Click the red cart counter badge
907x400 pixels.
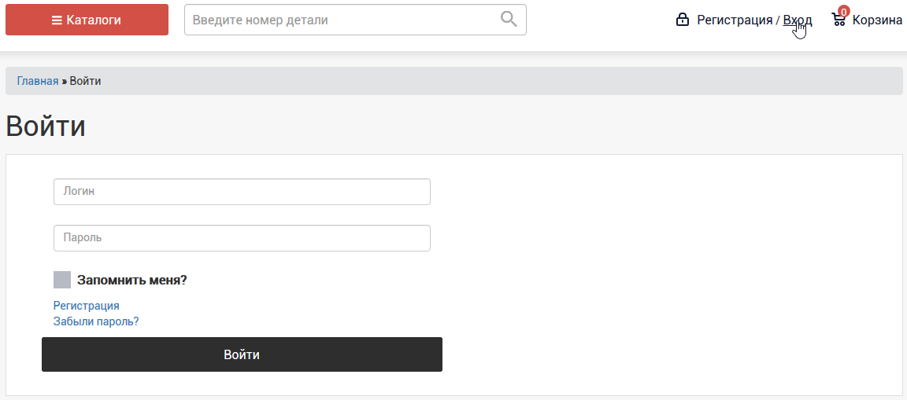844,12
